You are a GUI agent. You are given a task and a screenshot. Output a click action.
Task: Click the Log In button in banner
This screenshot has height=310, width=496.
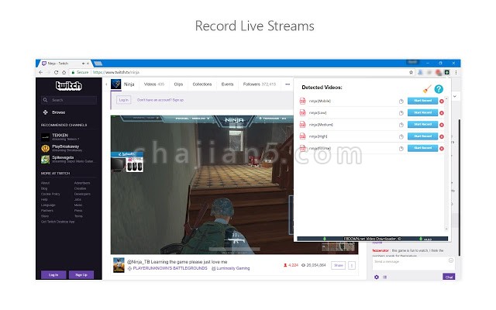(124, 100)
